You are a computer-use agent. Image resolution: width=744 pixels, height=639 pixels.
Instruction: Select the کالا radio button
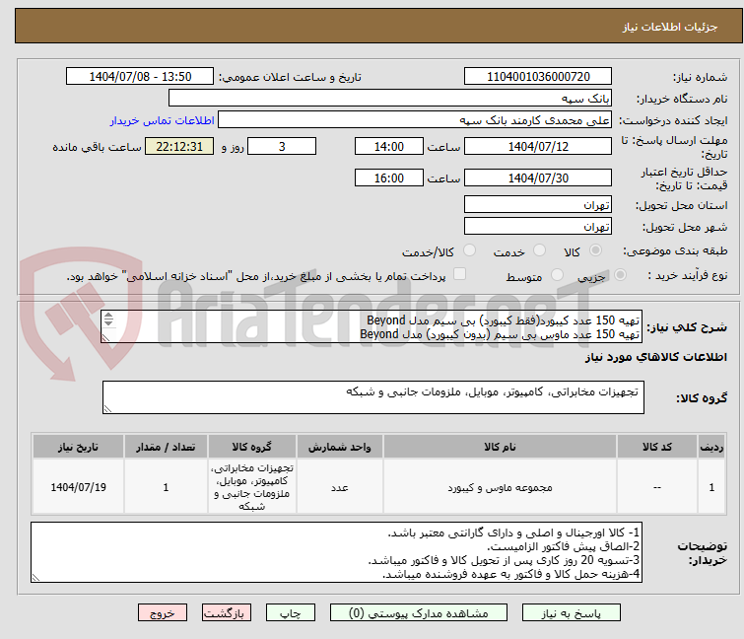[x=595, y=250]
